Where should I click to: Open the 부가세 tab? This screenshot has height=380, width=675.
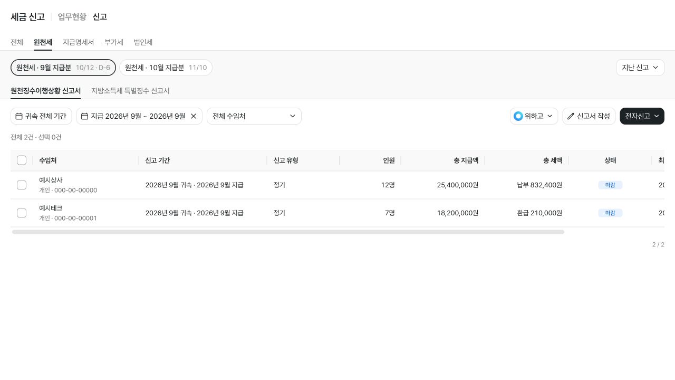[x=114, y=42]
